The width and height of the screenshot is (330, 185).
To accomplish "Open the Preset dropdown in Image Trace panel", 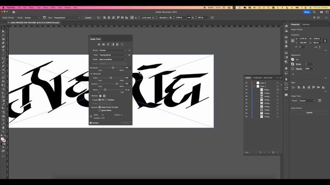I will tap(112, 50).
